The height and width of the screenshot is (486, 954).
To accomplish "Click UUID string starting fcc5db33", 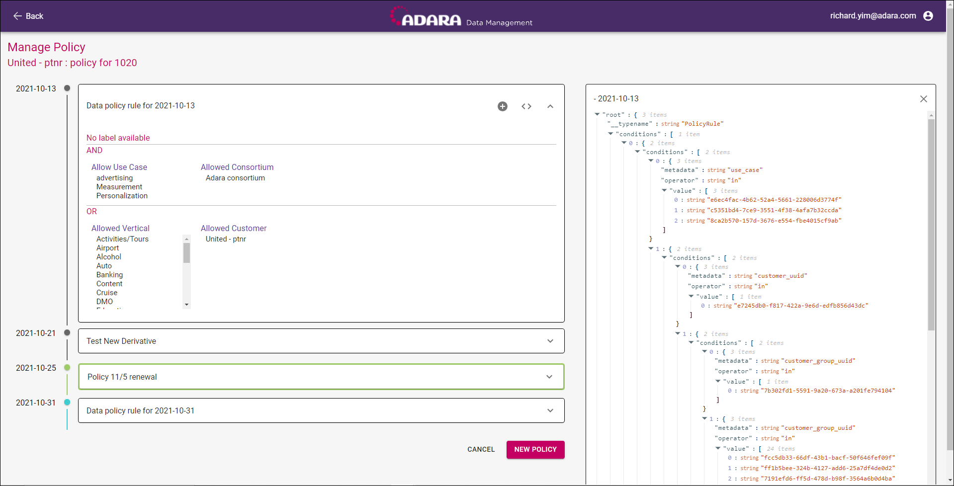I will [828, 458].
